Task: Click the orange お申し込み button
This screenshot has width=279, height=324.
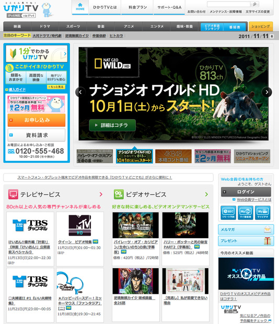Action: point(37,120)
